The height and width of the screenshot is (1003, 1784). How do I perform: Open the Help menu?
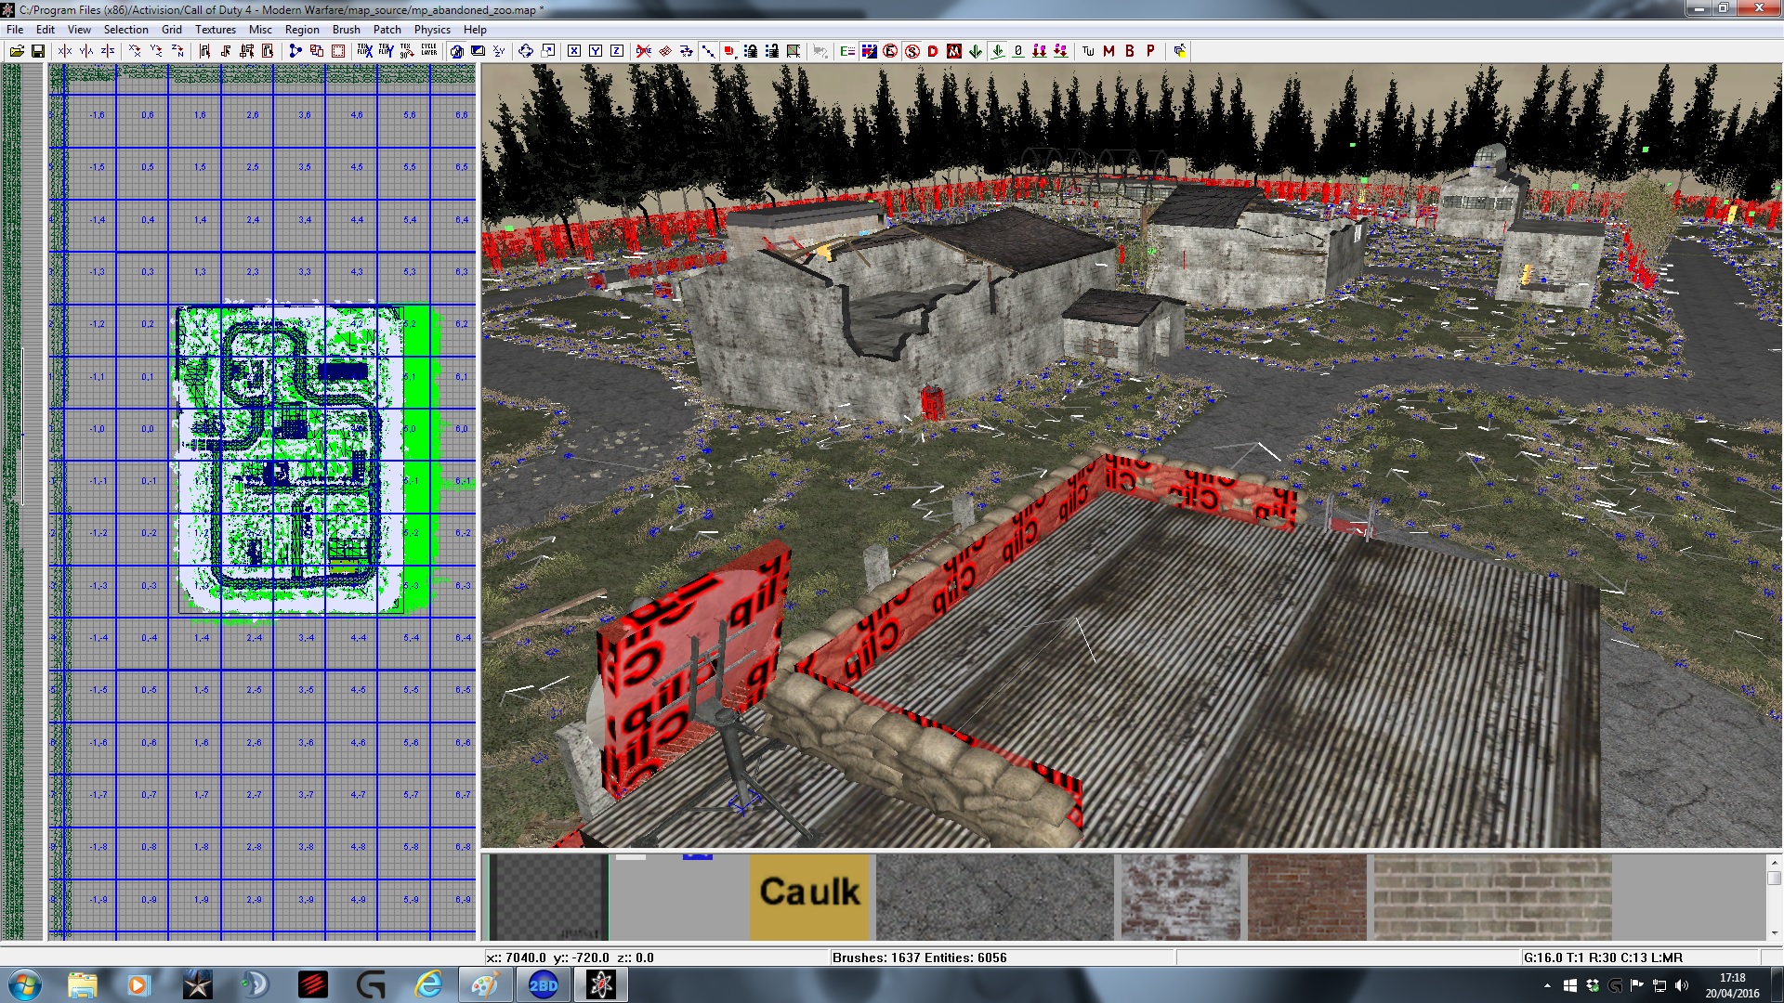coord(475,30)
